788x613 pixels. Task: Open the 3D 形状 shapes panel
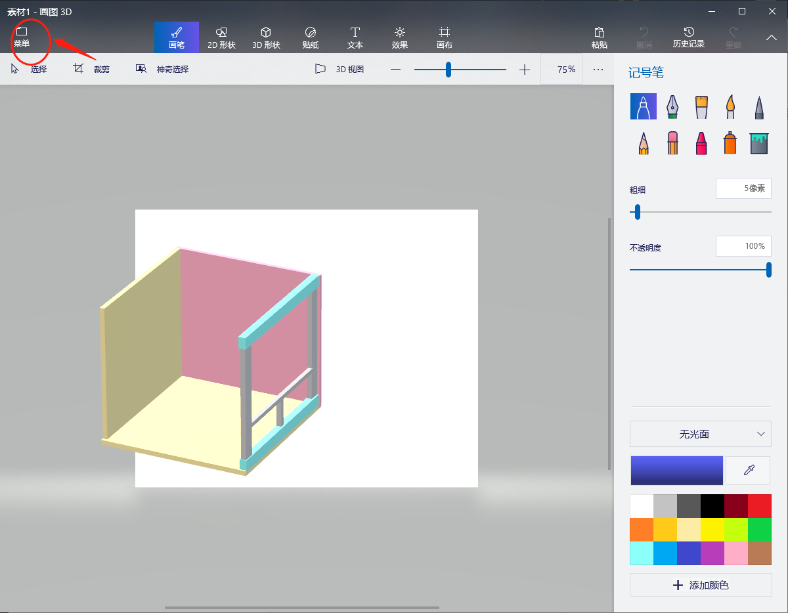coord(266,37)
